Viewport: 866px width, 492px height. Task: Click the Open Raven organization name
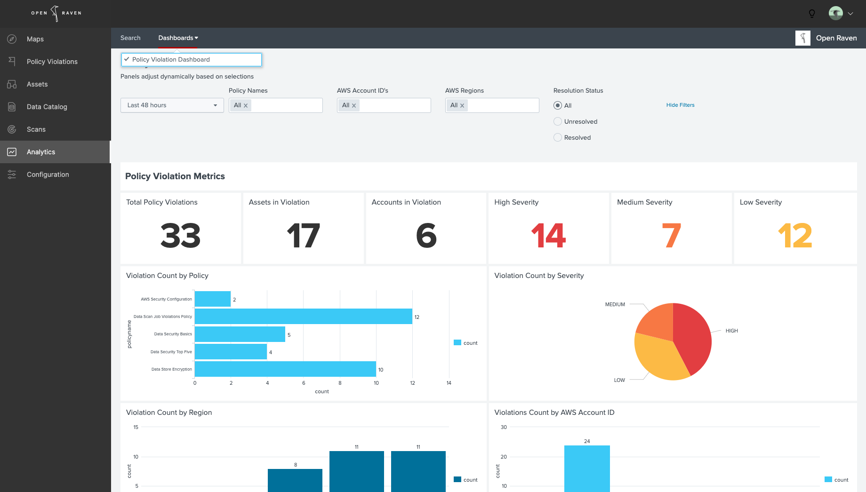click(x=836, y=38)
